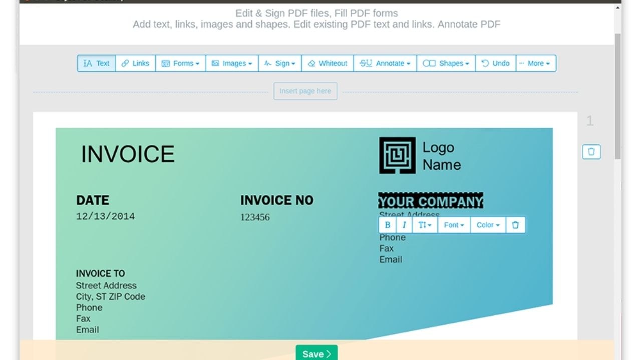The image size is (641, 360).
Task: Click the DATE label
Action: (x=93, y=200)
